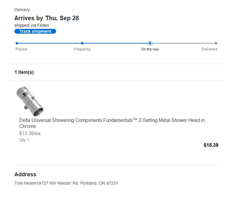Viewport: 240px width, 206px height.
Task: Click the On the way label
Action: point(150,49)
